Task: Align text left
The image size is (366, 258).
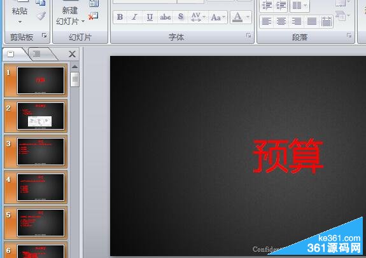Action: pyautogui.click(x=267, y=22)
